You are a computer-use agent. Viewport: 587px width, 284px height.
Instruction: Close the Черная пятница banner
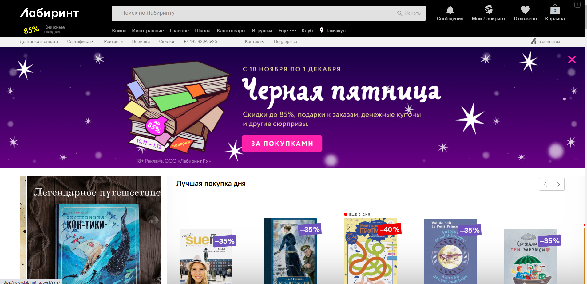[572, 59]
